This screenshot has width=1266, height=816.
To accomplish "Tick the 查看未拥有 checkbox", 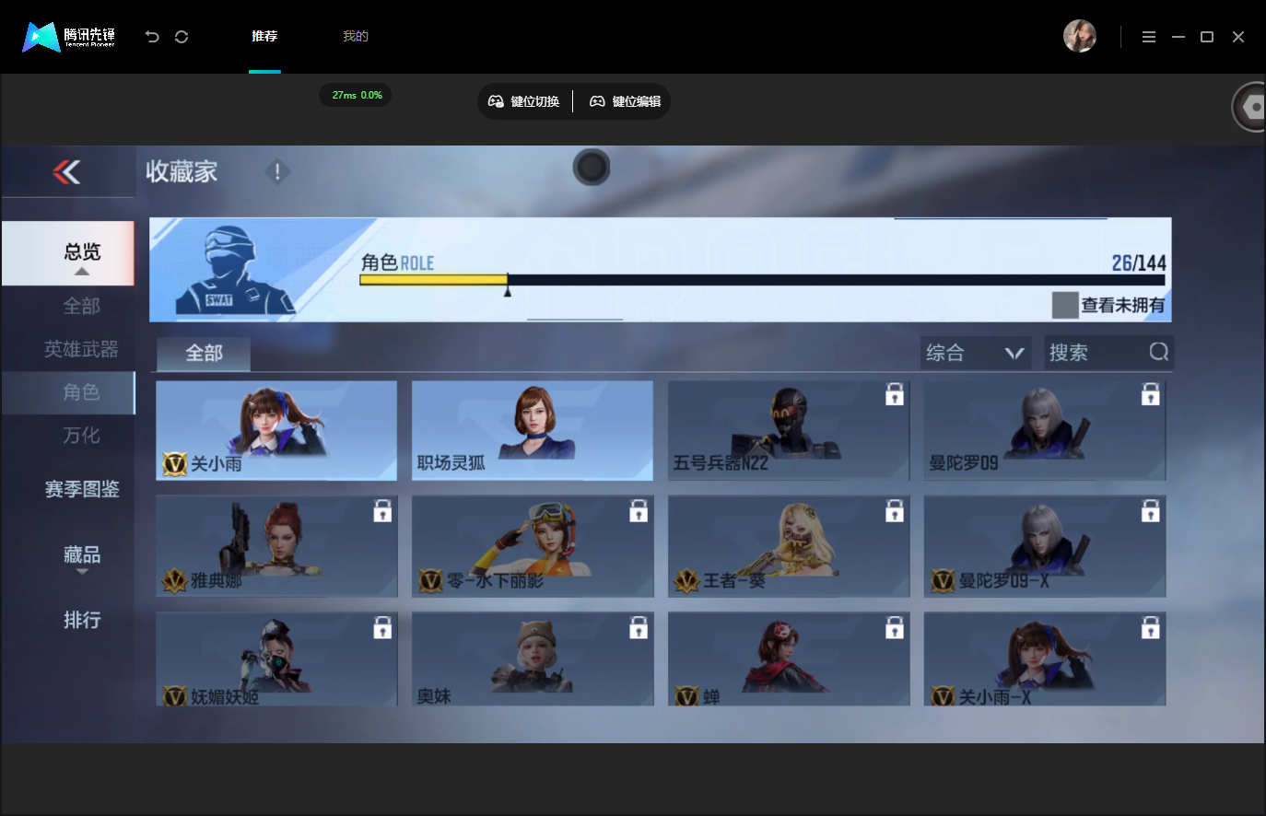I will tap(1065, 305).
